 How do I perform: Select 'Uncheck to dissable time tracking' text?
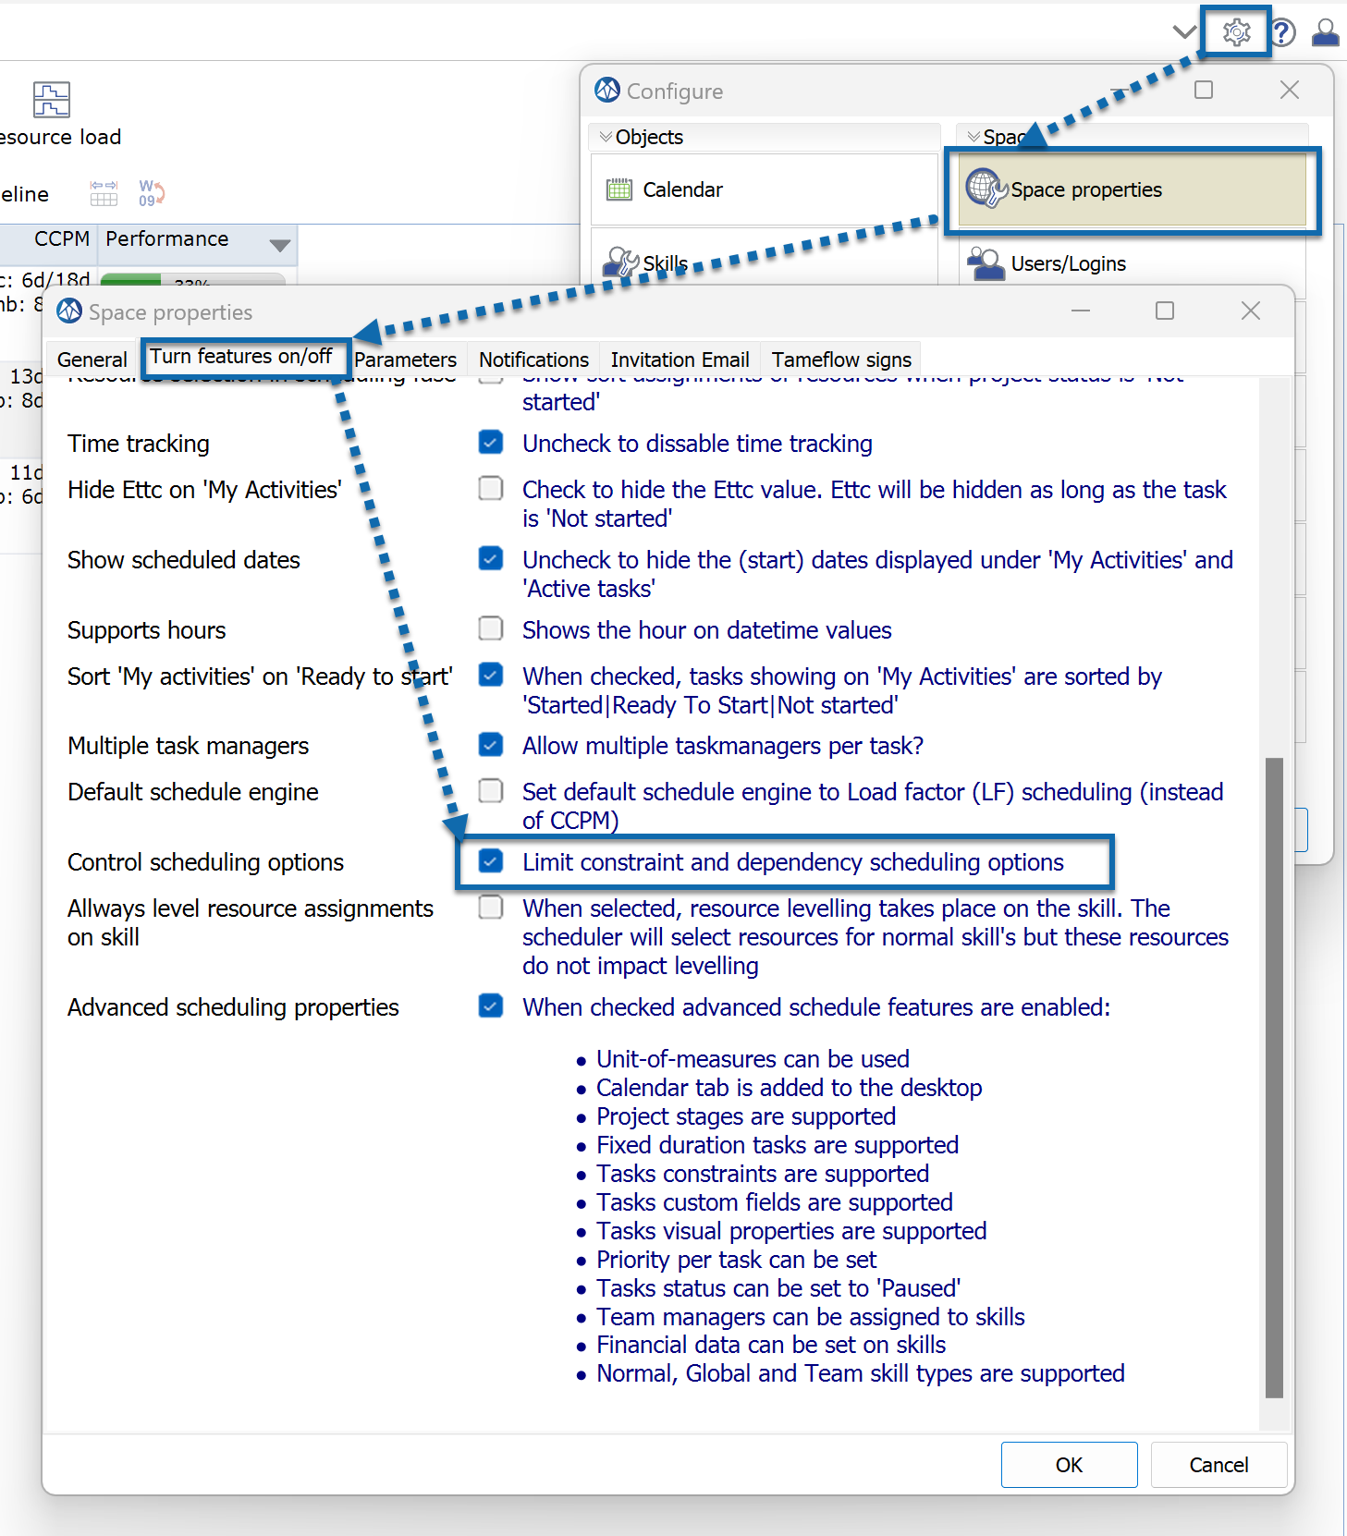coord(697,444)
